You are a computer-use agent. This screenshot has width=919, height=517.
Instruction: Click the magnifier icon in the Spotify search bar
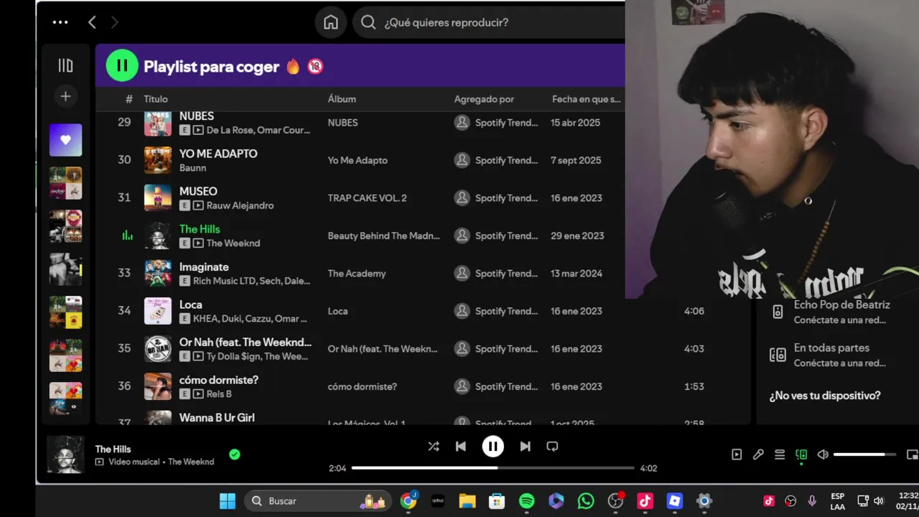(368, 22)
